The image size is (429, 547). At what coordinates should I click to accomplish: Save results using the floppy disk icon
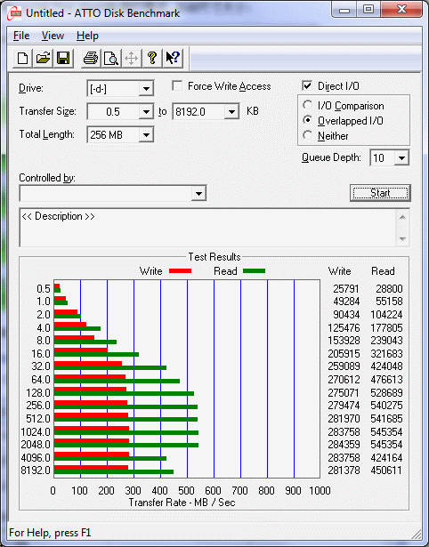pos(63,59)
